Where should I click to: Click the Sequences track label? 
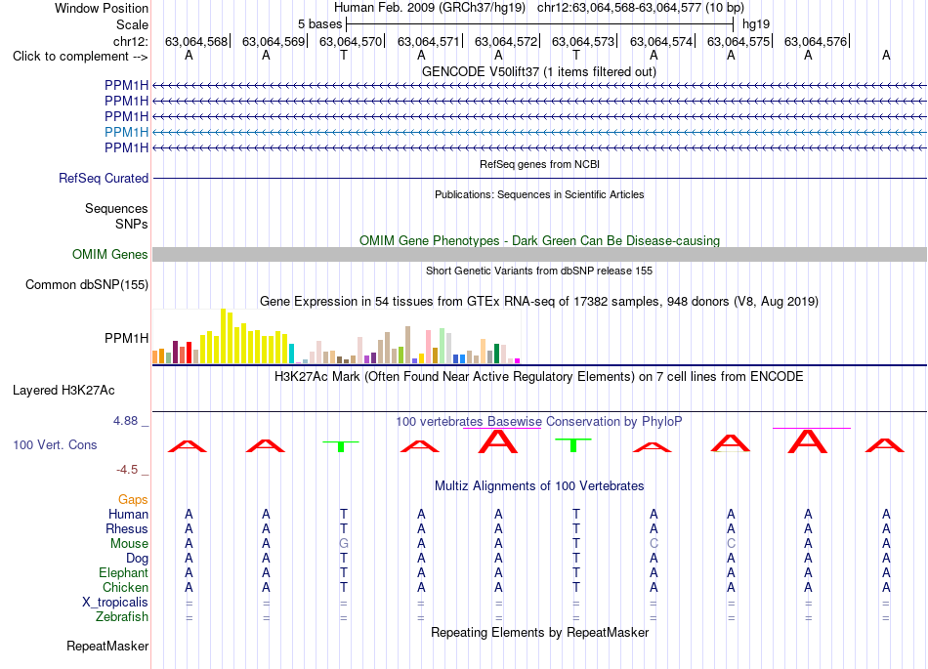[116, 208]
